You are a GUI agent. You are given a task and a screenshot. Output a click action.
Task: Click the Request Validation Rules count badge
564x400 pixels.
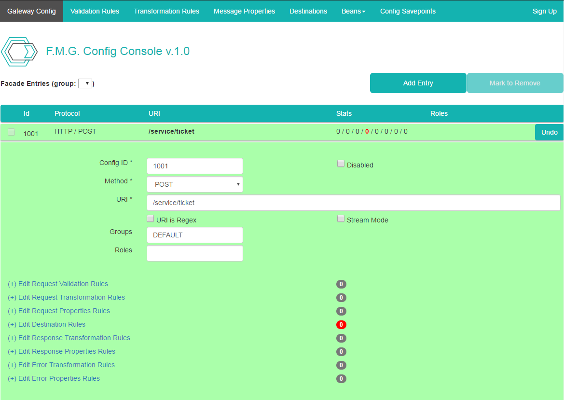341,284
